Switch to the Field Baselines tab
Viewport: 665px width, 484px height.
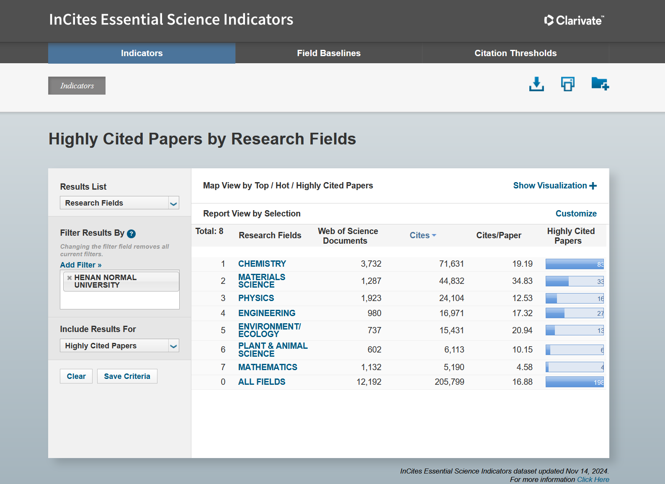pyautogui.click(x=328, y=53)
